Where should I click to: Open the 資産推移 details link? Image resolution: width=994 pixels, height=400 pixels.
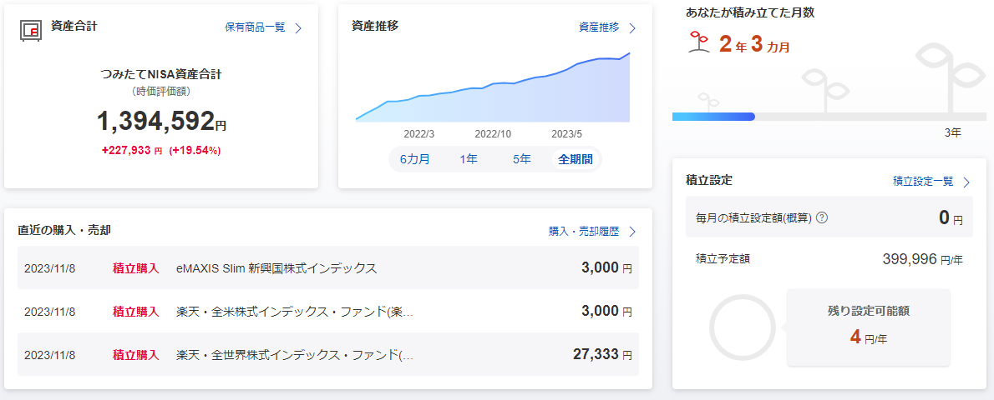[599, 27]
